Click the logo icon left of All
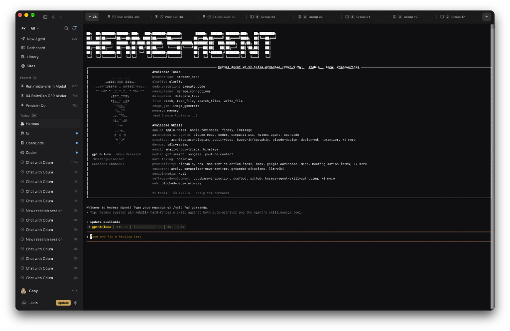 point(23,28)
